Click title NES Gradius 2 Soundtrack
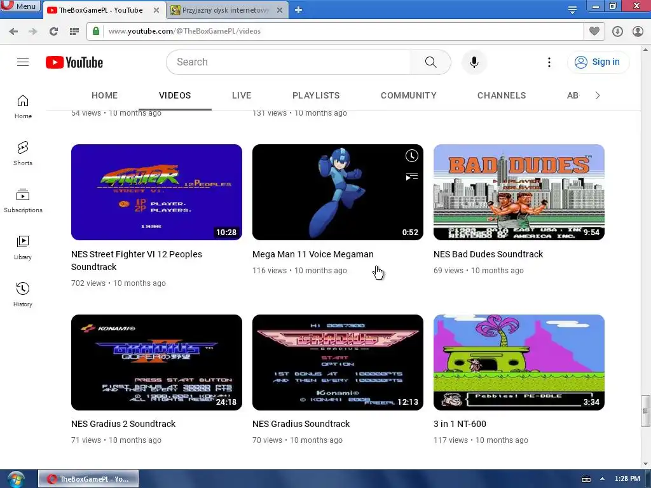 coord(123,424)
